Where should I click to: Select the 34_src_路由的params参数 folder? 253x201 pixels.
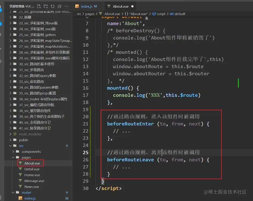[x=39, y=87]
